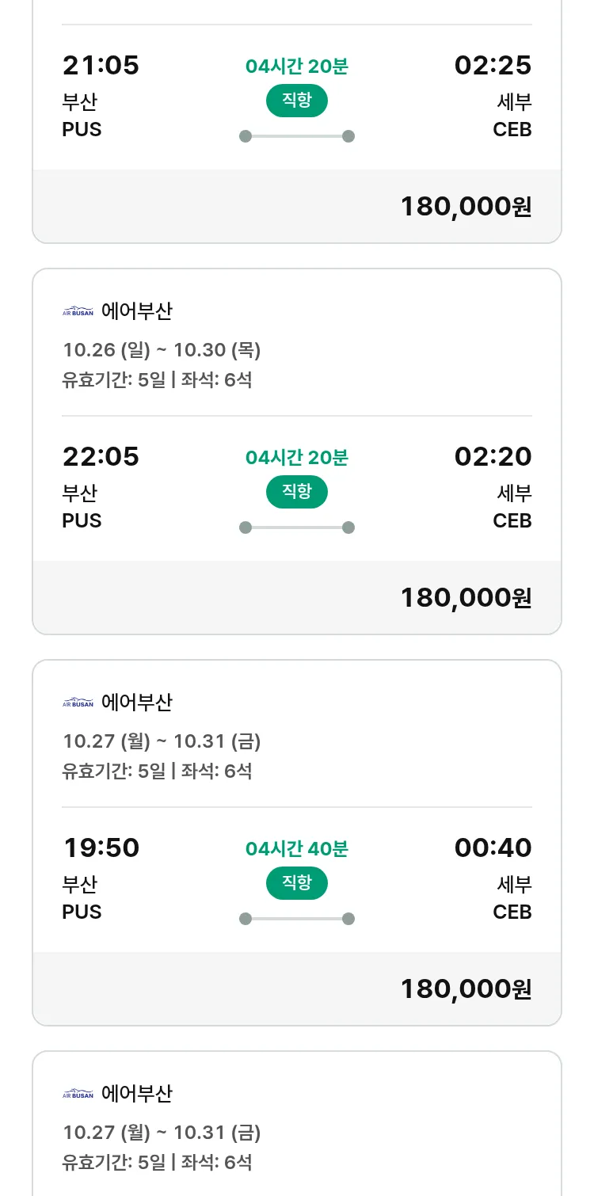Tap 에어부산 airline name on 22:05 flight card
Viewport: 594px width, 1196px height.
tap(136, 311)
